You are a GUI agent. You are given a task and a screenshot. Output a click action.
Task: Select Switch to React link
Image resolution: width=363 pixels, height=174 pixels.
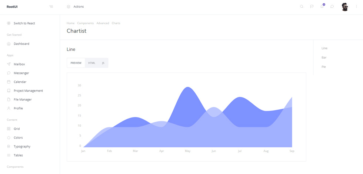(x=24, y=23)
